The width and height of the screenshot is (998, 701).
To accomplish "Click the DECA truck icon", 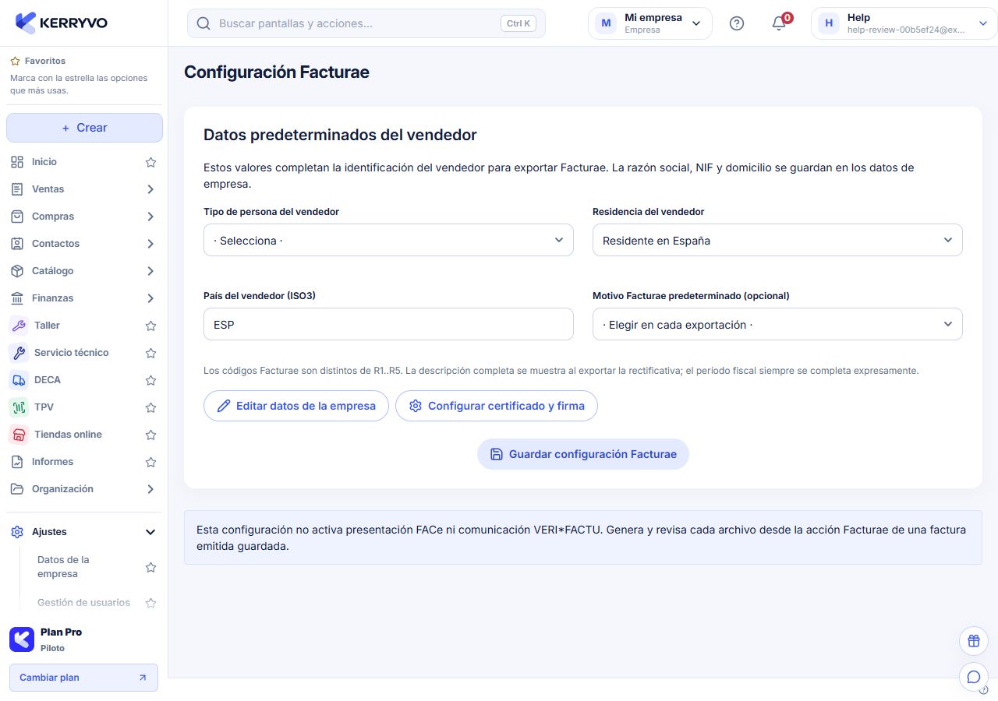I will pyautogui.click(x=19, y=380).
